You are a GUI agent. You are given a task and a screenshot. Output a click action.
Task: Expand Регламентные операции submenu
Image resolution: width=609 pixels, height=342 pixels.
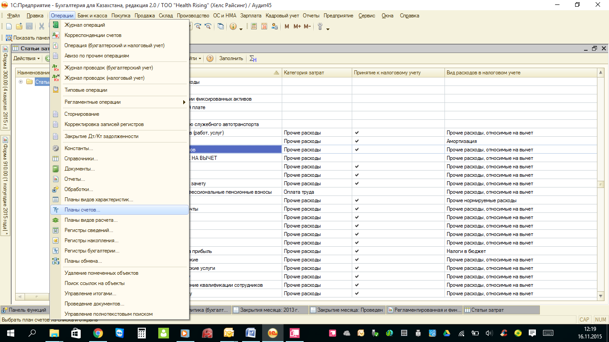[119, 102]
